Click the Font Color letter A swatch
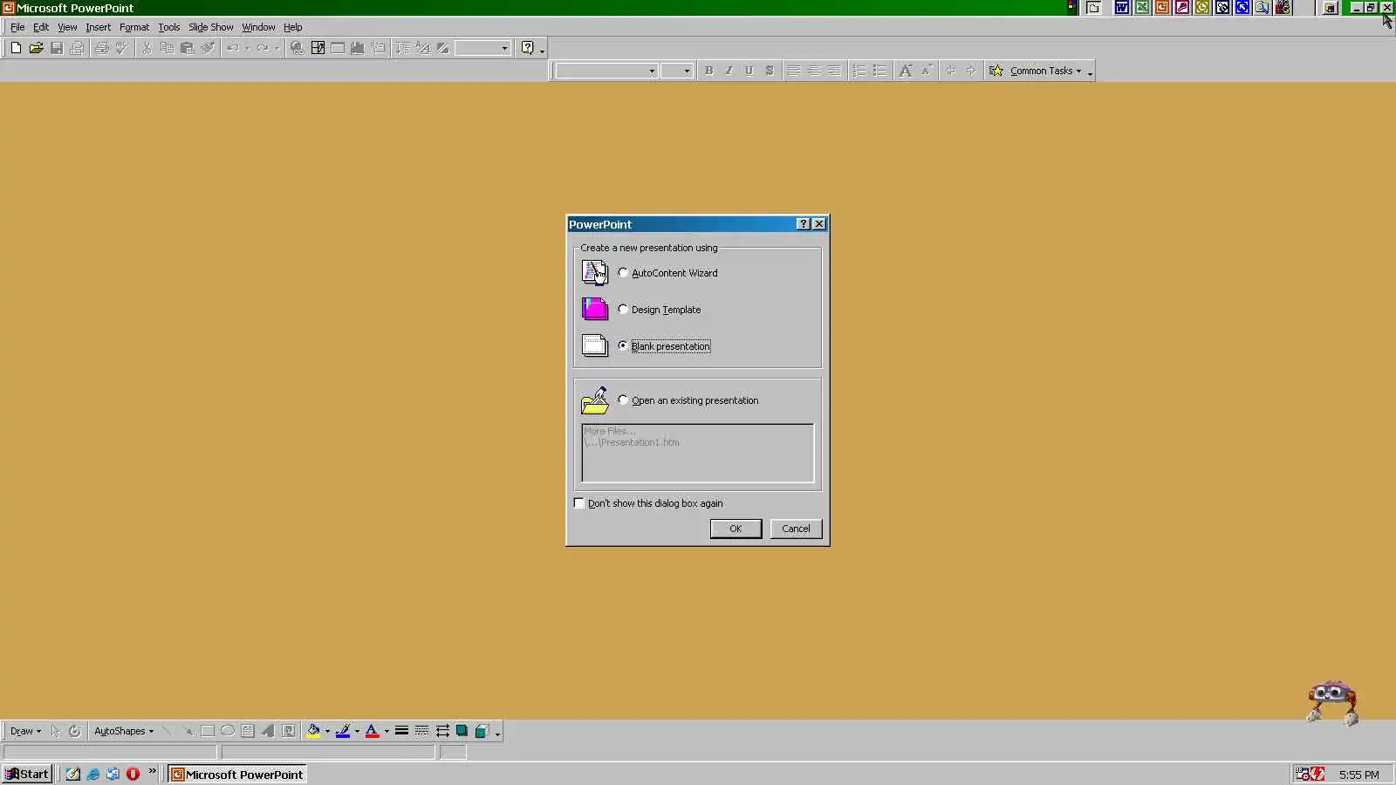Screen dimensions: 1396x785 click(373, 731)
